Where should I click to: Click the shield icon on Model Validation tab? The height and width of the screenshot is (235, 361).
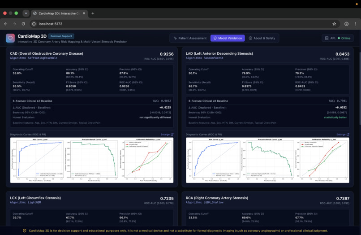215,38
